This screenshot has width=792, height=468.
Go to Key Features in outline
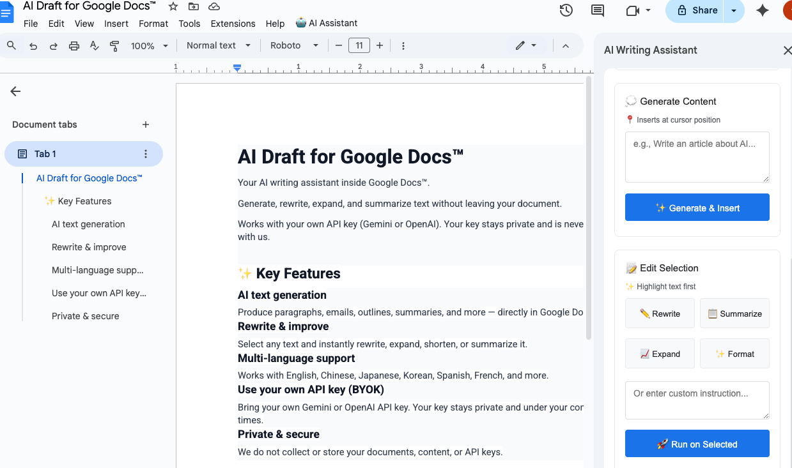coord(84,201)
